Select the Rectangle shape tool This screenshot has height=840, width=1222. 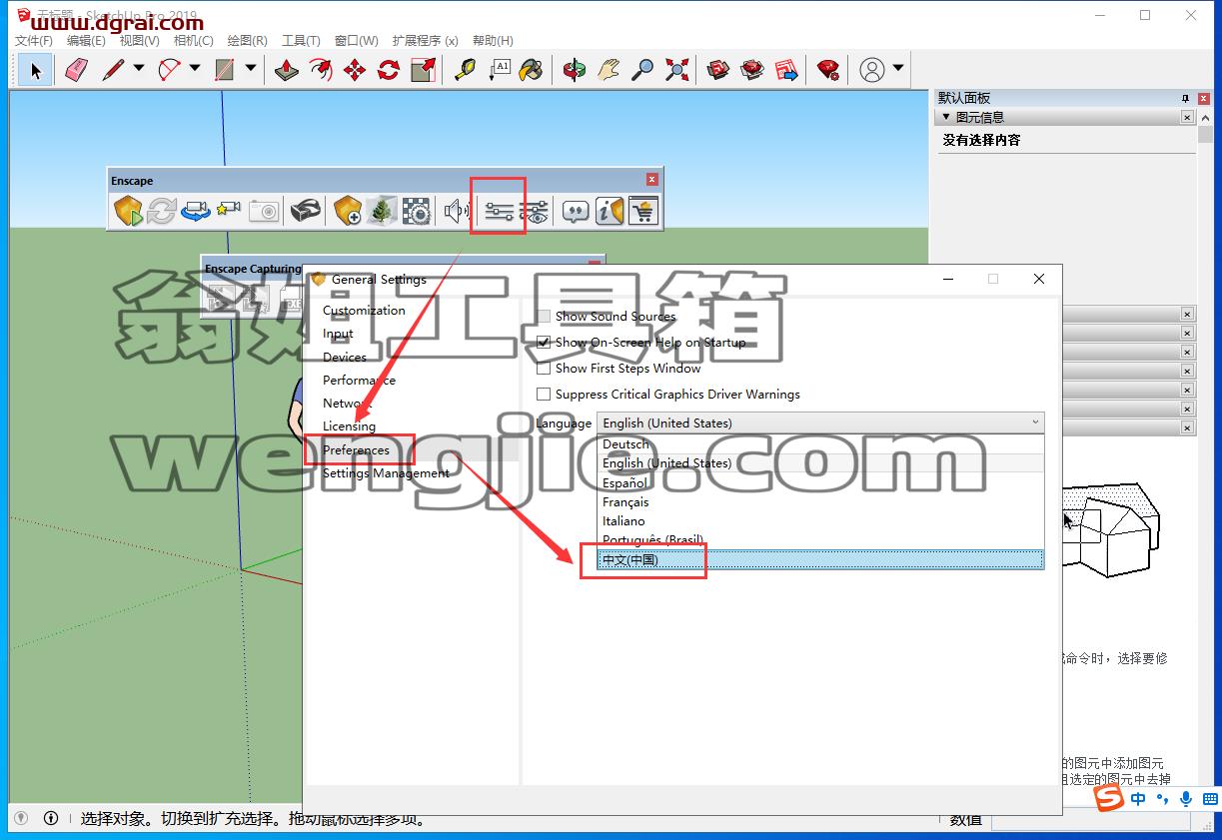(225, 70)
